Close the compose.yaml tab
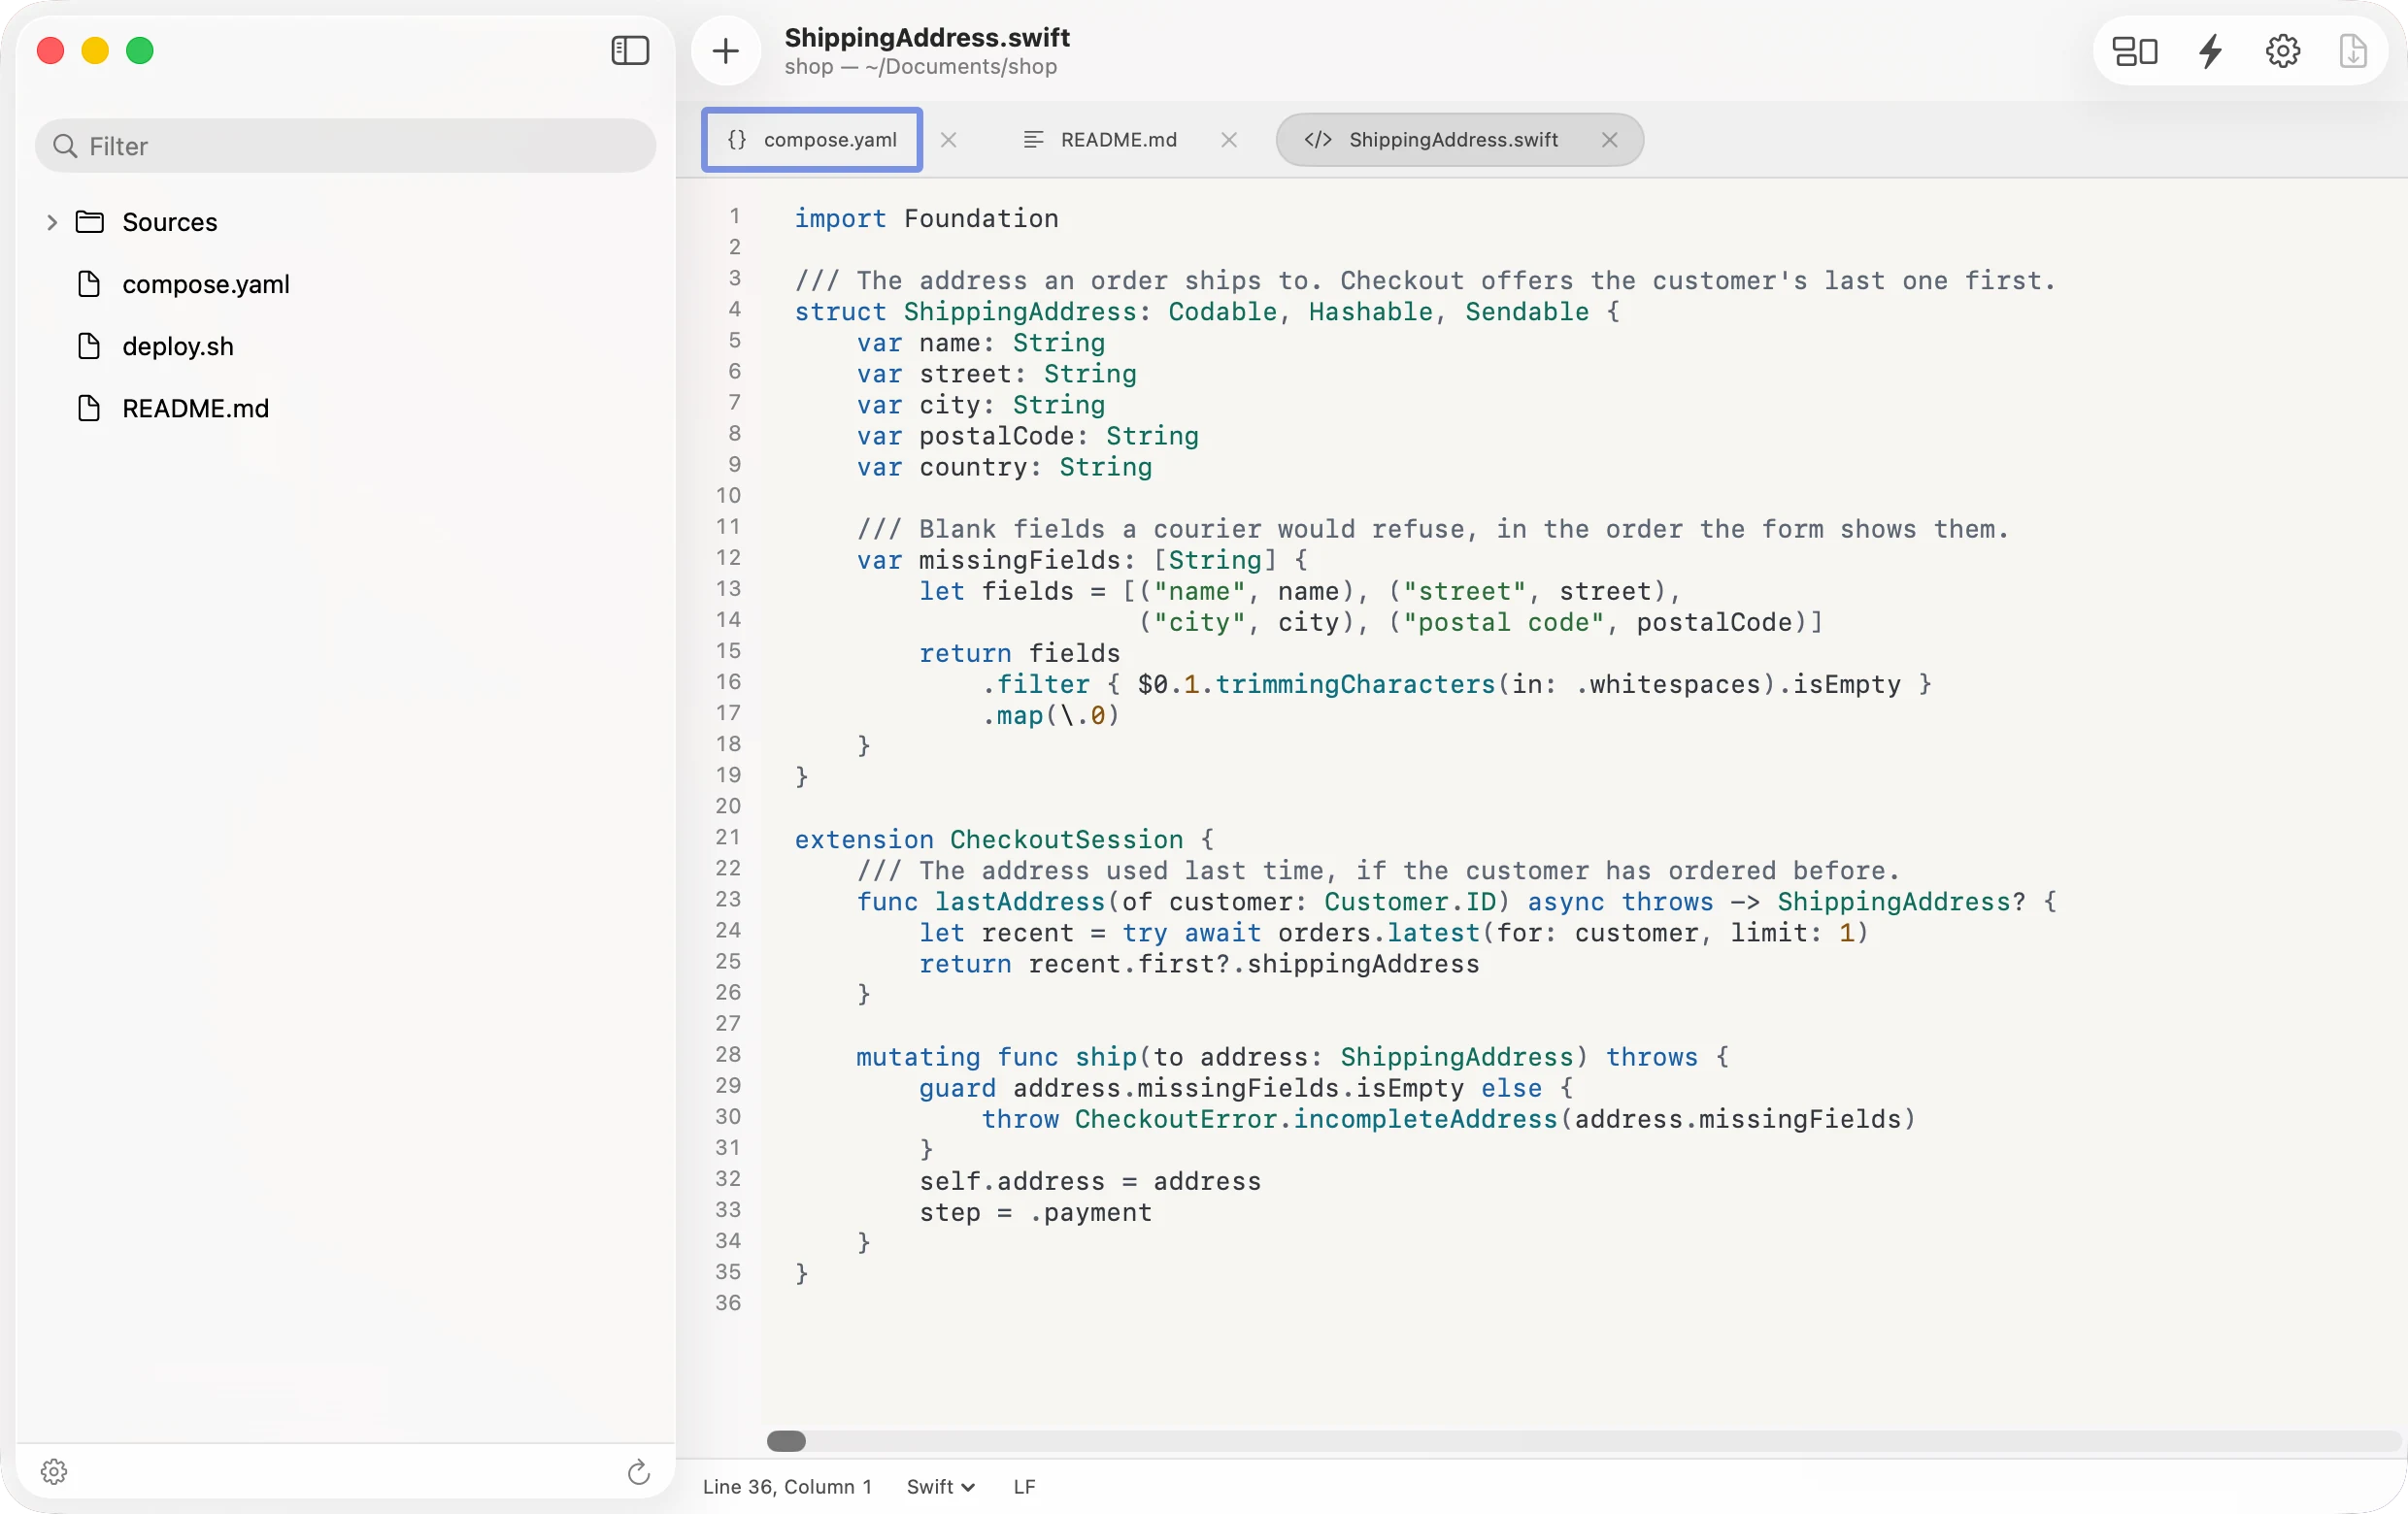The height and width of the screenshot is (1514, 2408). tap(949, 140)
